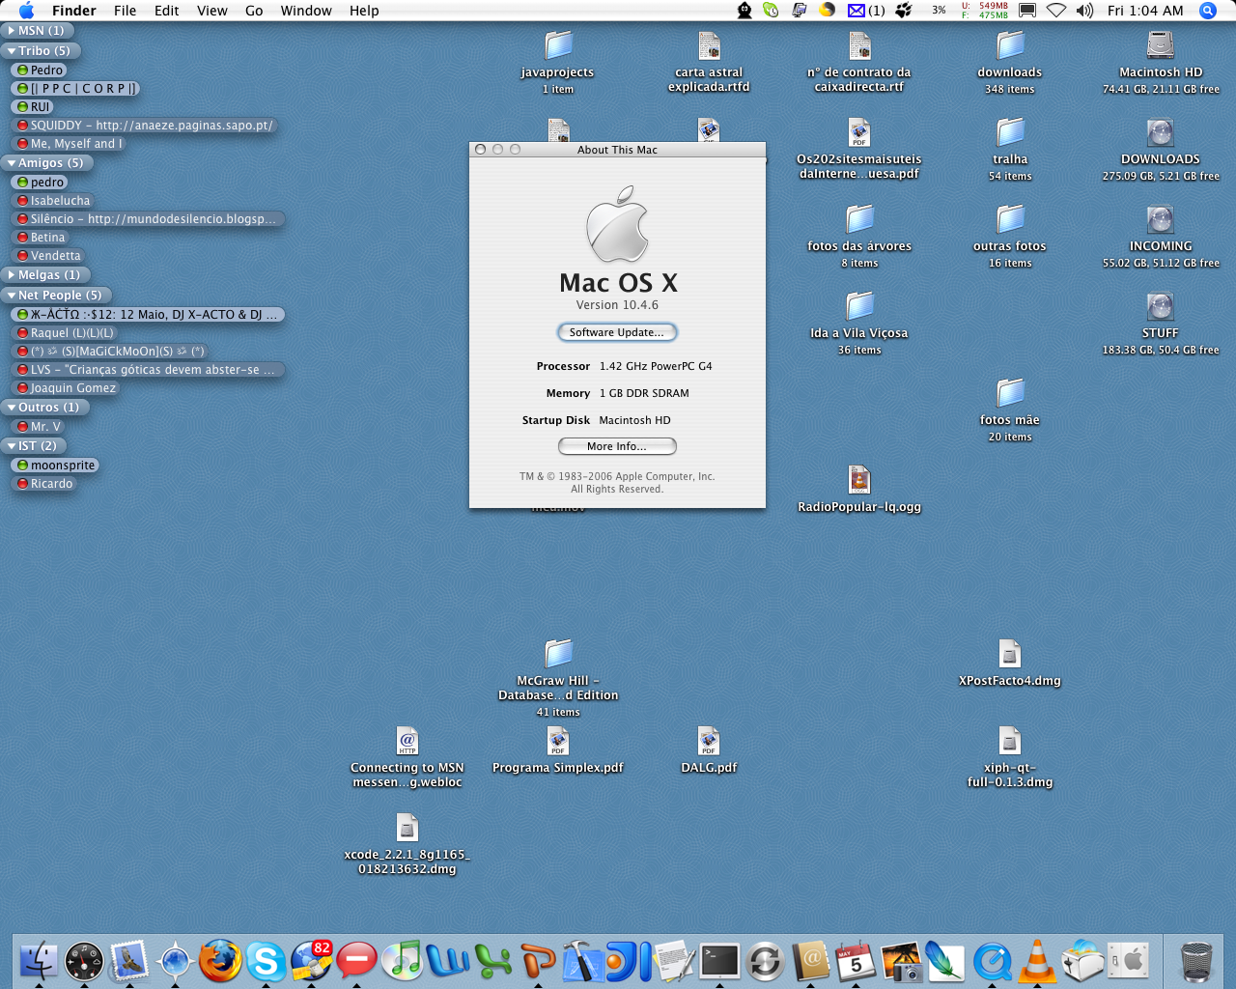Collapse the IST (2) group
Viewport: 1236px width, 989px height.
click(12, 446)
